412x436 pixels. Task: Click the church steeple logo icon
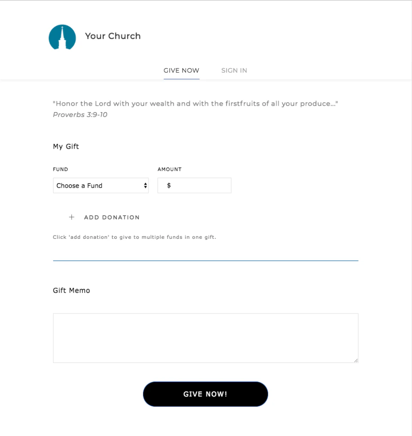[x=62, y=37]
